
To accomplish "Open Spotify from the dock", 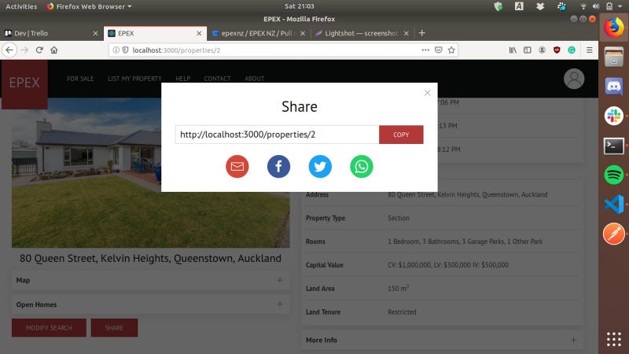I will 614,175.
